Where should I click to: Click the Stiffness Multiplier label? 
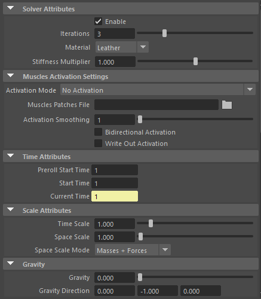tap(62, 62)
